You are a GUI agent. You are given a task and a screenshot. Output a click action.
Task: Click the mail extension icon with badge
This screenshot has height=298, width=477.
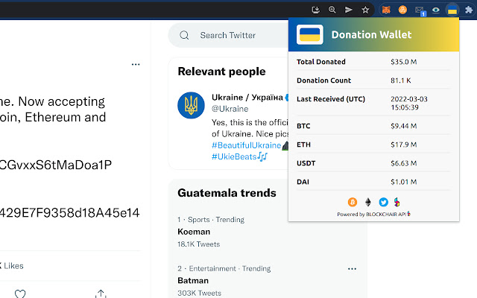click(x=420, y=10)
